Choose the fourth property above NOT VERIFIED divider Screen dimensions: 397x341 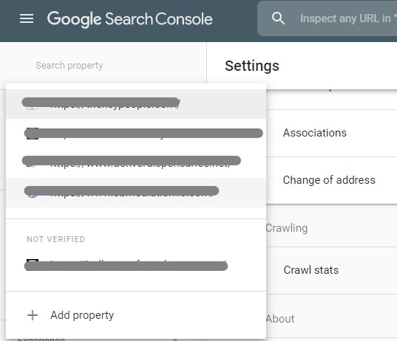136,193
